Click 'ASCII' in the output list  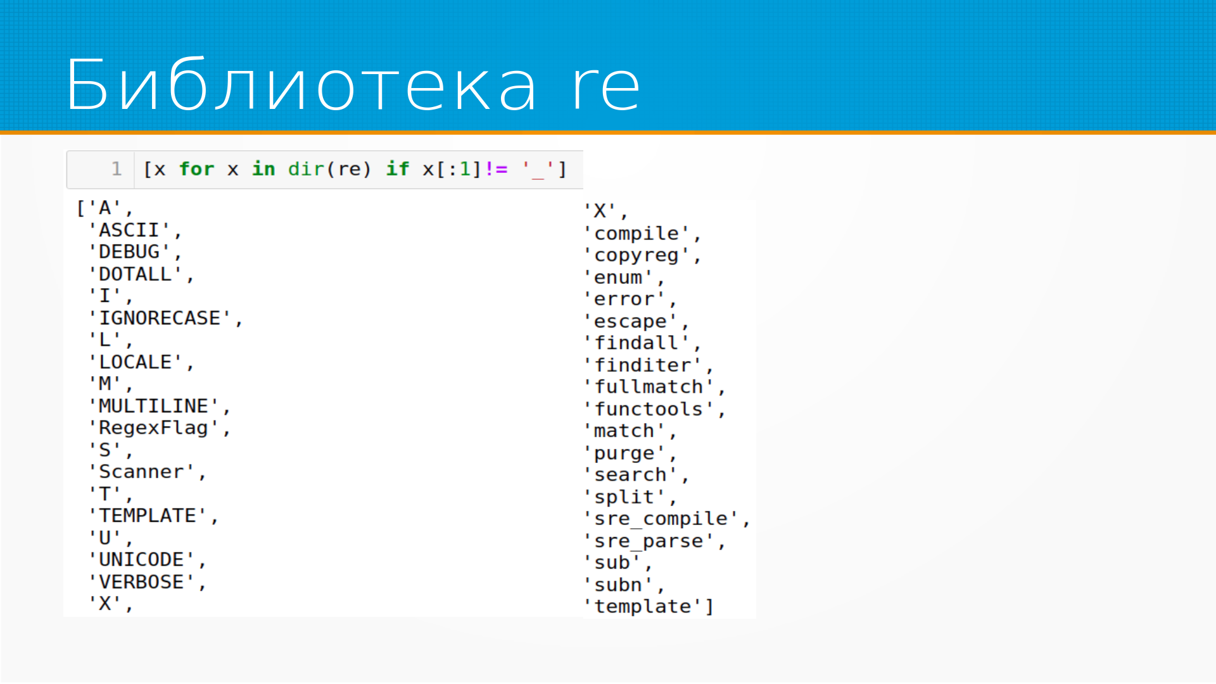tap(129, 230)
